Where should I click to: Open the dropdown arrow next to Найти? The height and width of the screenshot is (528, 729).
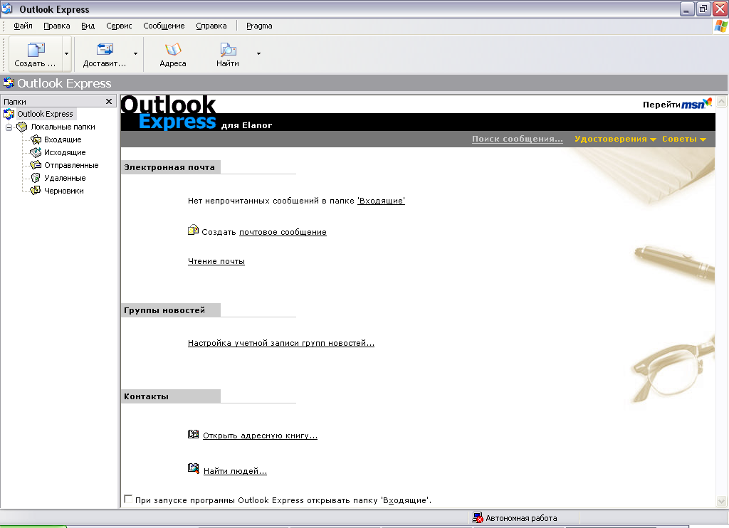click(258, 54)
